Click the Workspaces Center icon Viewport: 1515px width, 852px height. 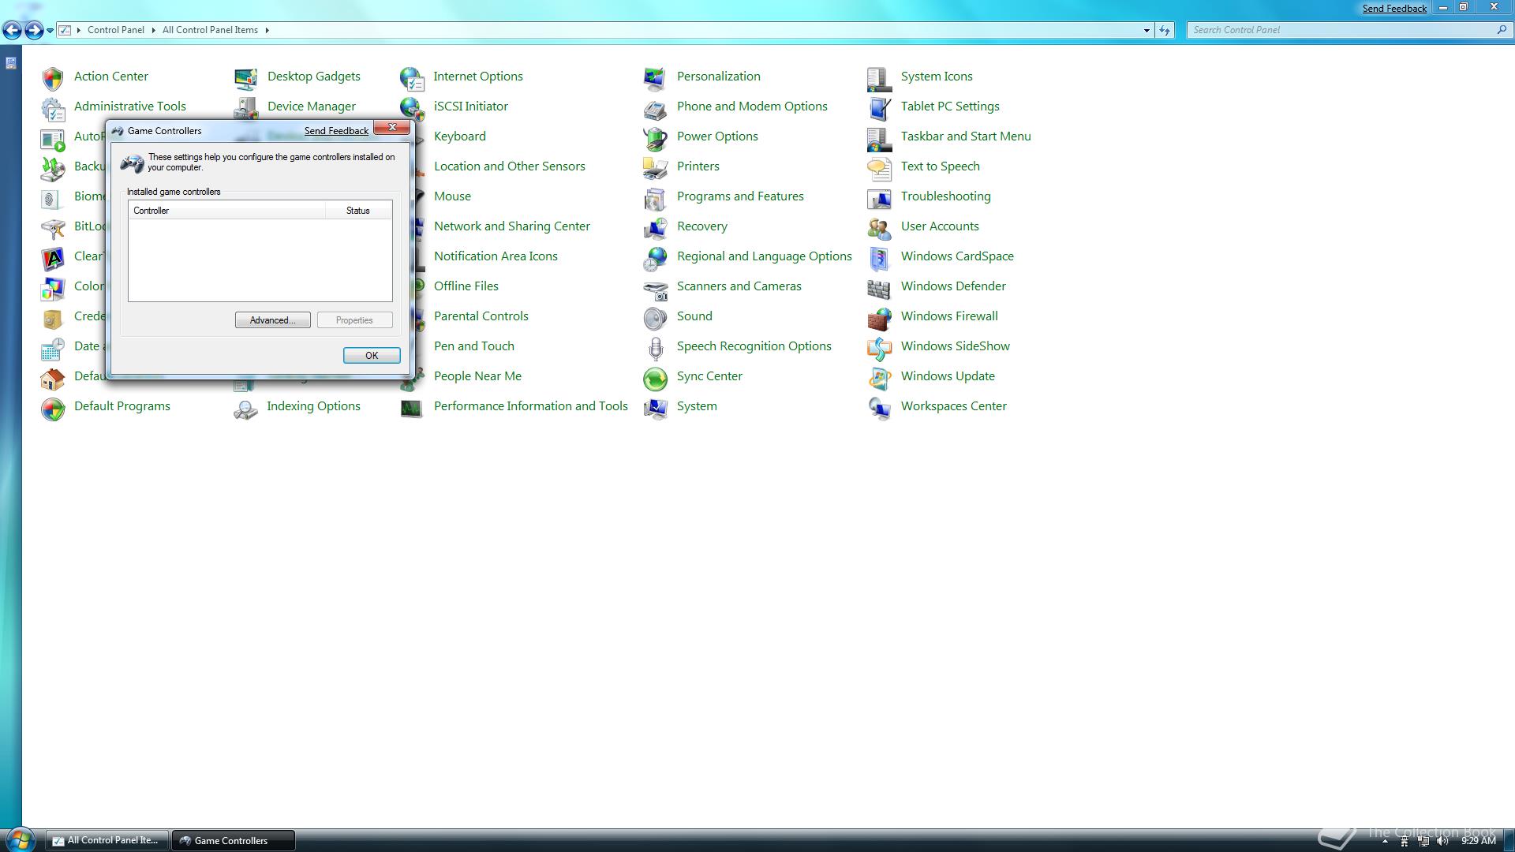tap(879, 407)
